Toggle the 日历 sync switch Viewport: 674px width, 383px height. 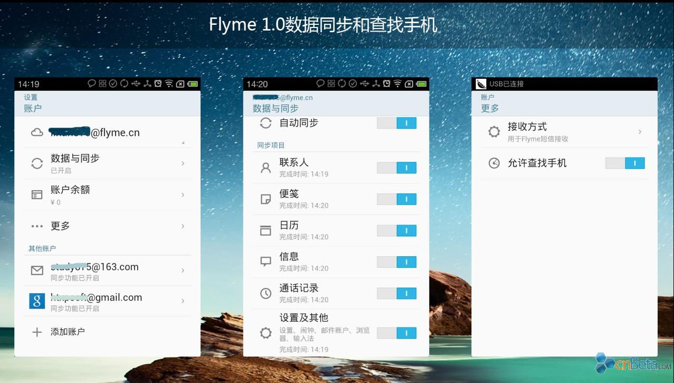(x=396, y=231)
